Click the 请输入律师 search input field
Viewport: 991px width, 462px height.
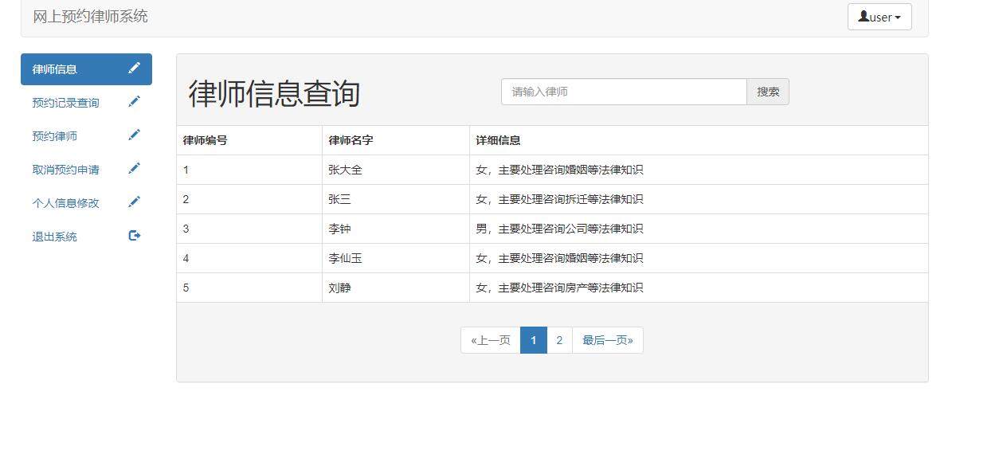pyautogui.click(x=624, y=91)
